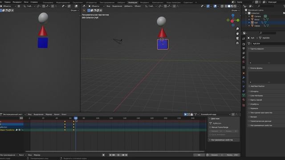285x160 pixels.
Task: Click the zoom magnifier icon in viewport
Action: click(237, 29)
